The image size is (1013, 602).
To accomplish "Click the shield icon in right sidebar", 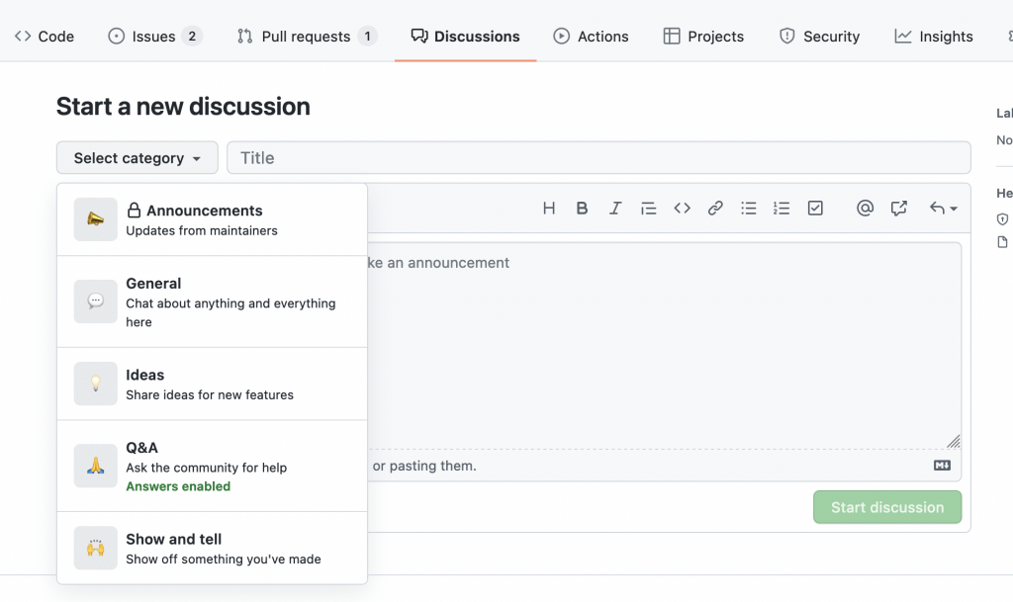I will pyautogui.click(x=1003, y=219).
